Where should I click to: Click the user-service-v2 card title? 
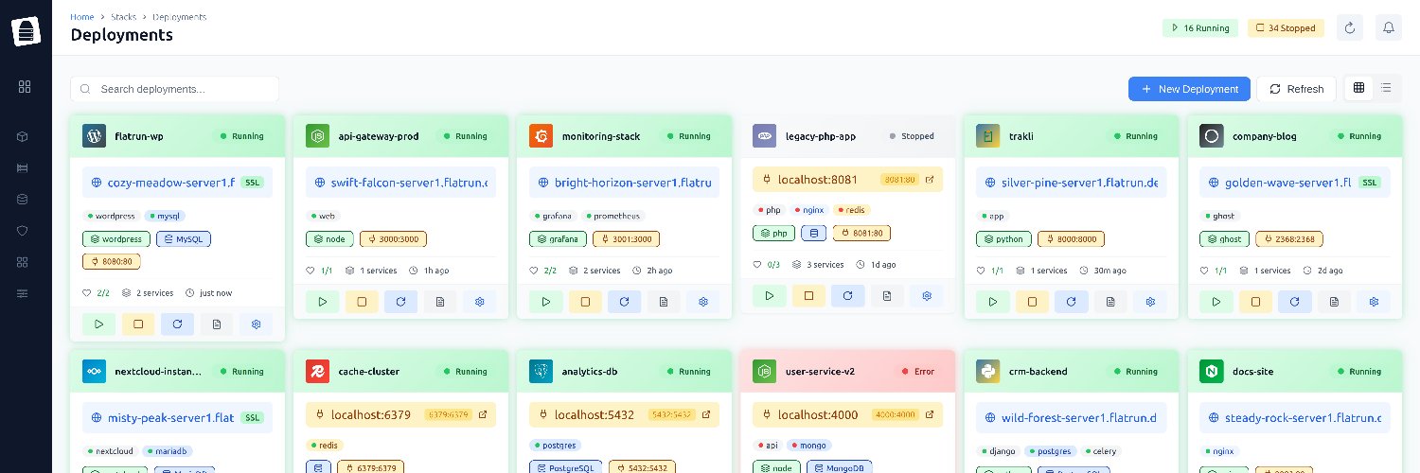(820, 372)
